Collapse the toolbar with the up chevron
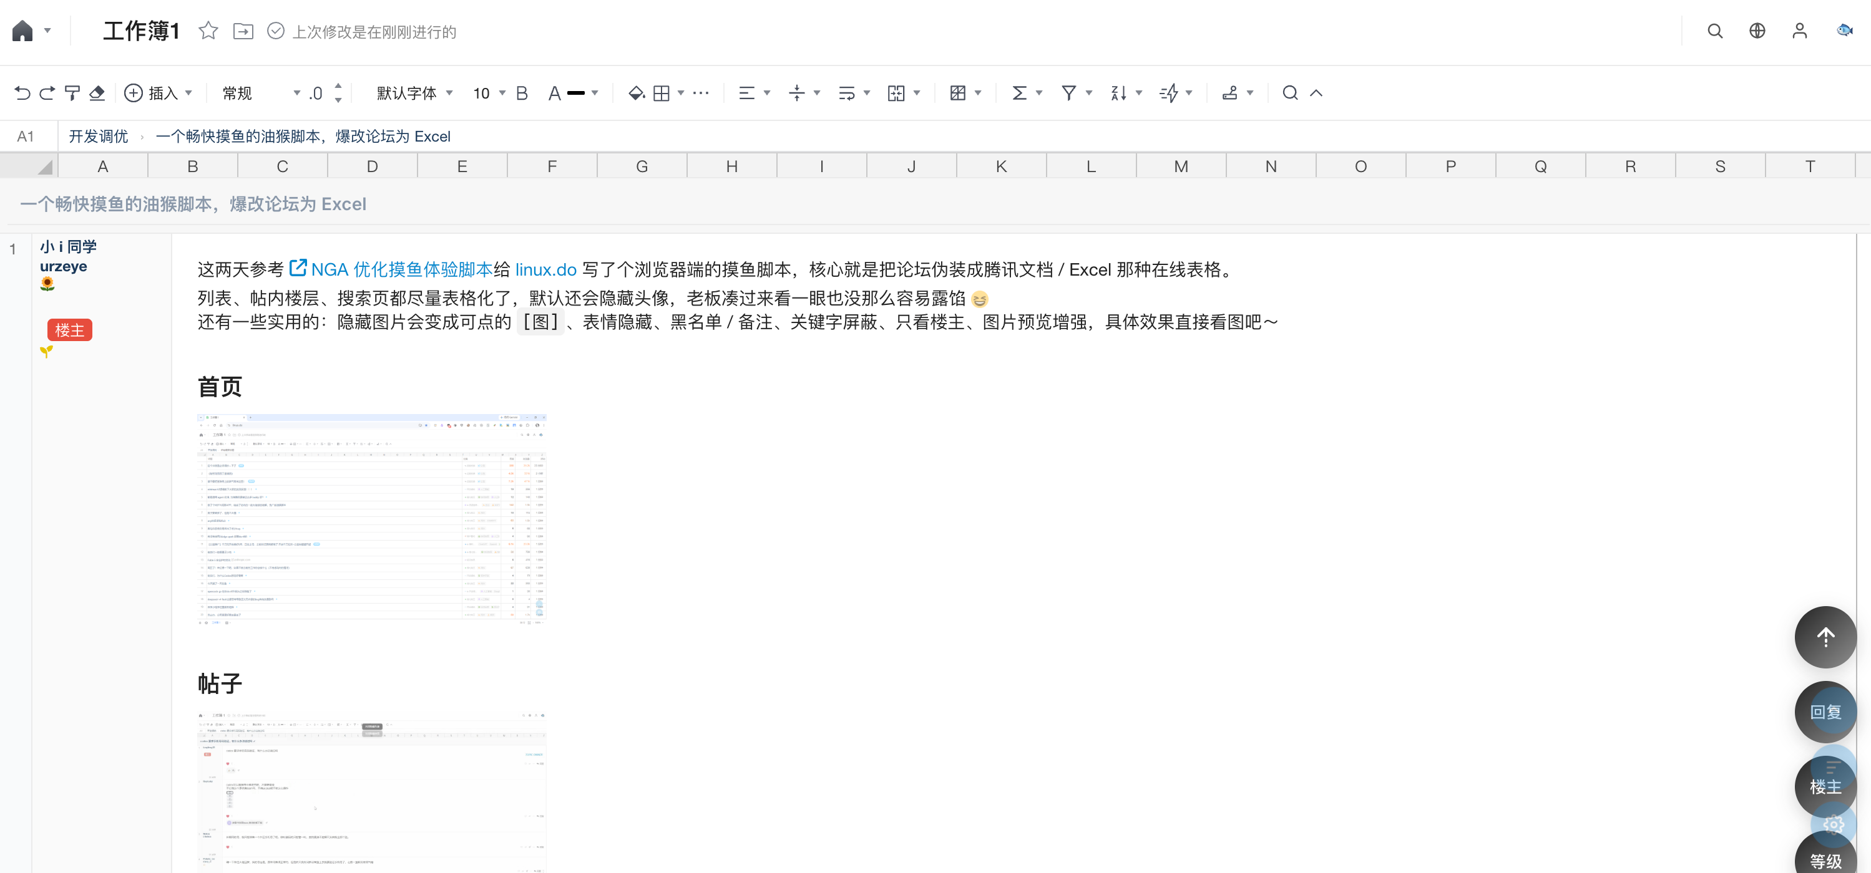Viewport: 1871px width, 873px height. (1316, 93)
